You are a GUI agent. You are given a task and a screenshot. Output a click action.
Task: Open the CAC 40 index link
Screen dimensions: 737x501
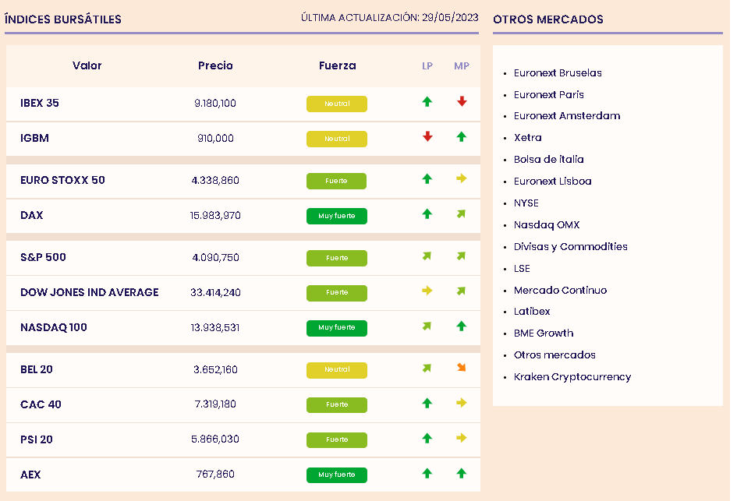[41, 404]
